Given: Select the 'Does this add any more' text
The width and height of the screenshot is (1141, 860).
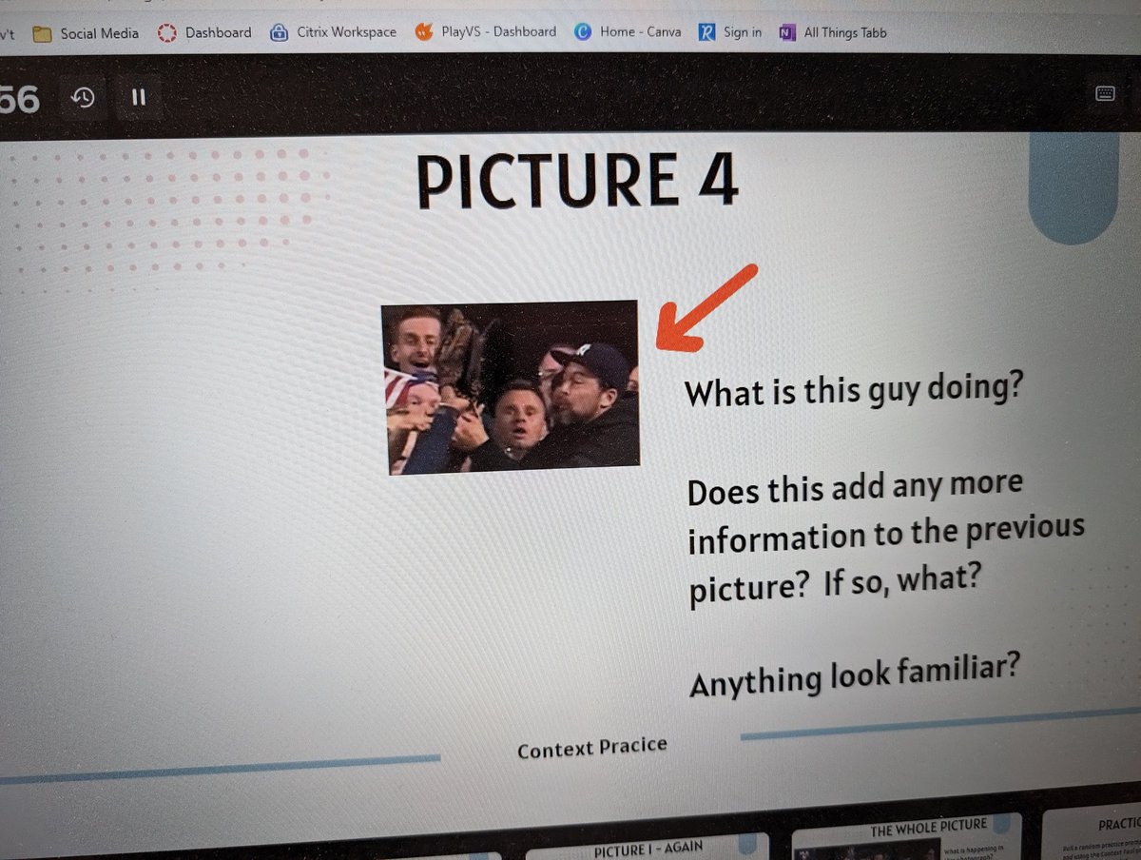Looking at the screenshot, I should (x=854, y=488).
